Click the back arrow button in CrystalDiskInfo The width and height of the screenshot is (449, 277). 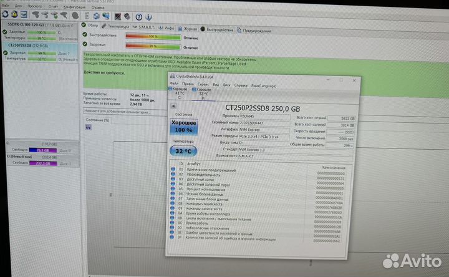[173, 106]
